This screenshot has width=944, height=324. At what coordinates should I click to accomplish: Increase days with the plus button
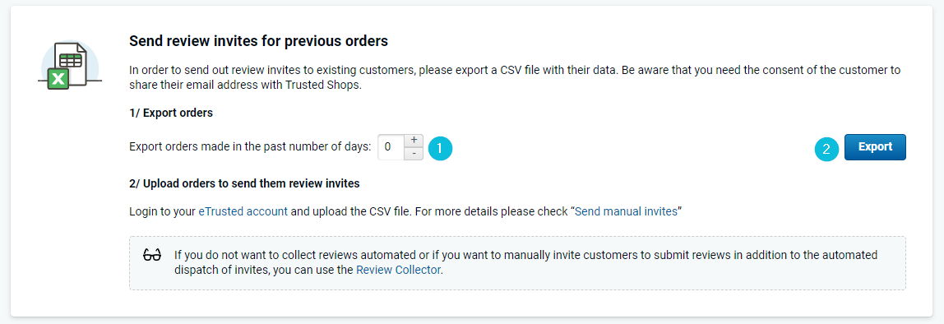click(414, 141)
